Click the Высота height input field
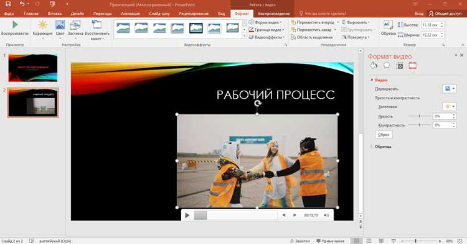This screenshot has height=244, width=467. click(430, 25)
